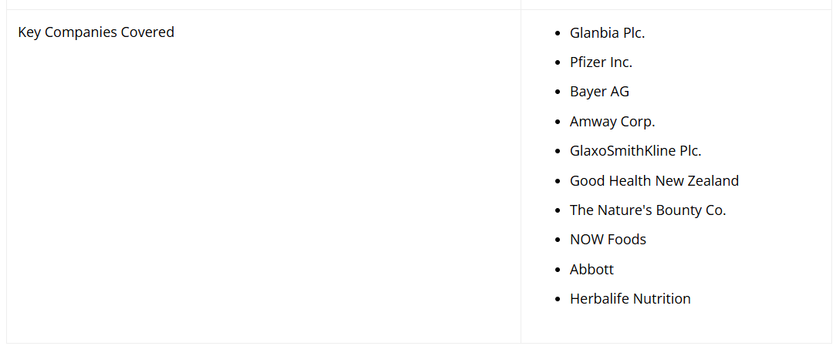836x346 pixels.
Task: Click the NOW Foods list item
Action: pyautogui.click(x=608, y=240)
